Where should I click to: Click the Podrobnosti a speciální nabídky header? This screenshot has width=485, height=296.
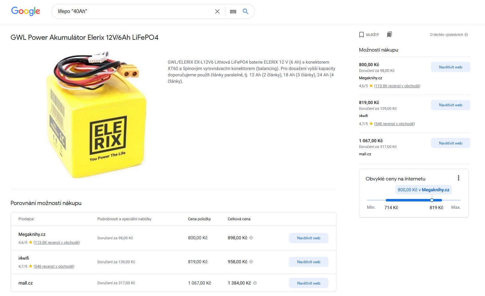tap(124, 219)
